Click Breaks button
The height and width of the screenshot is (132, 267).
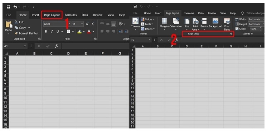pyautogui.click(x=204, y=24)
